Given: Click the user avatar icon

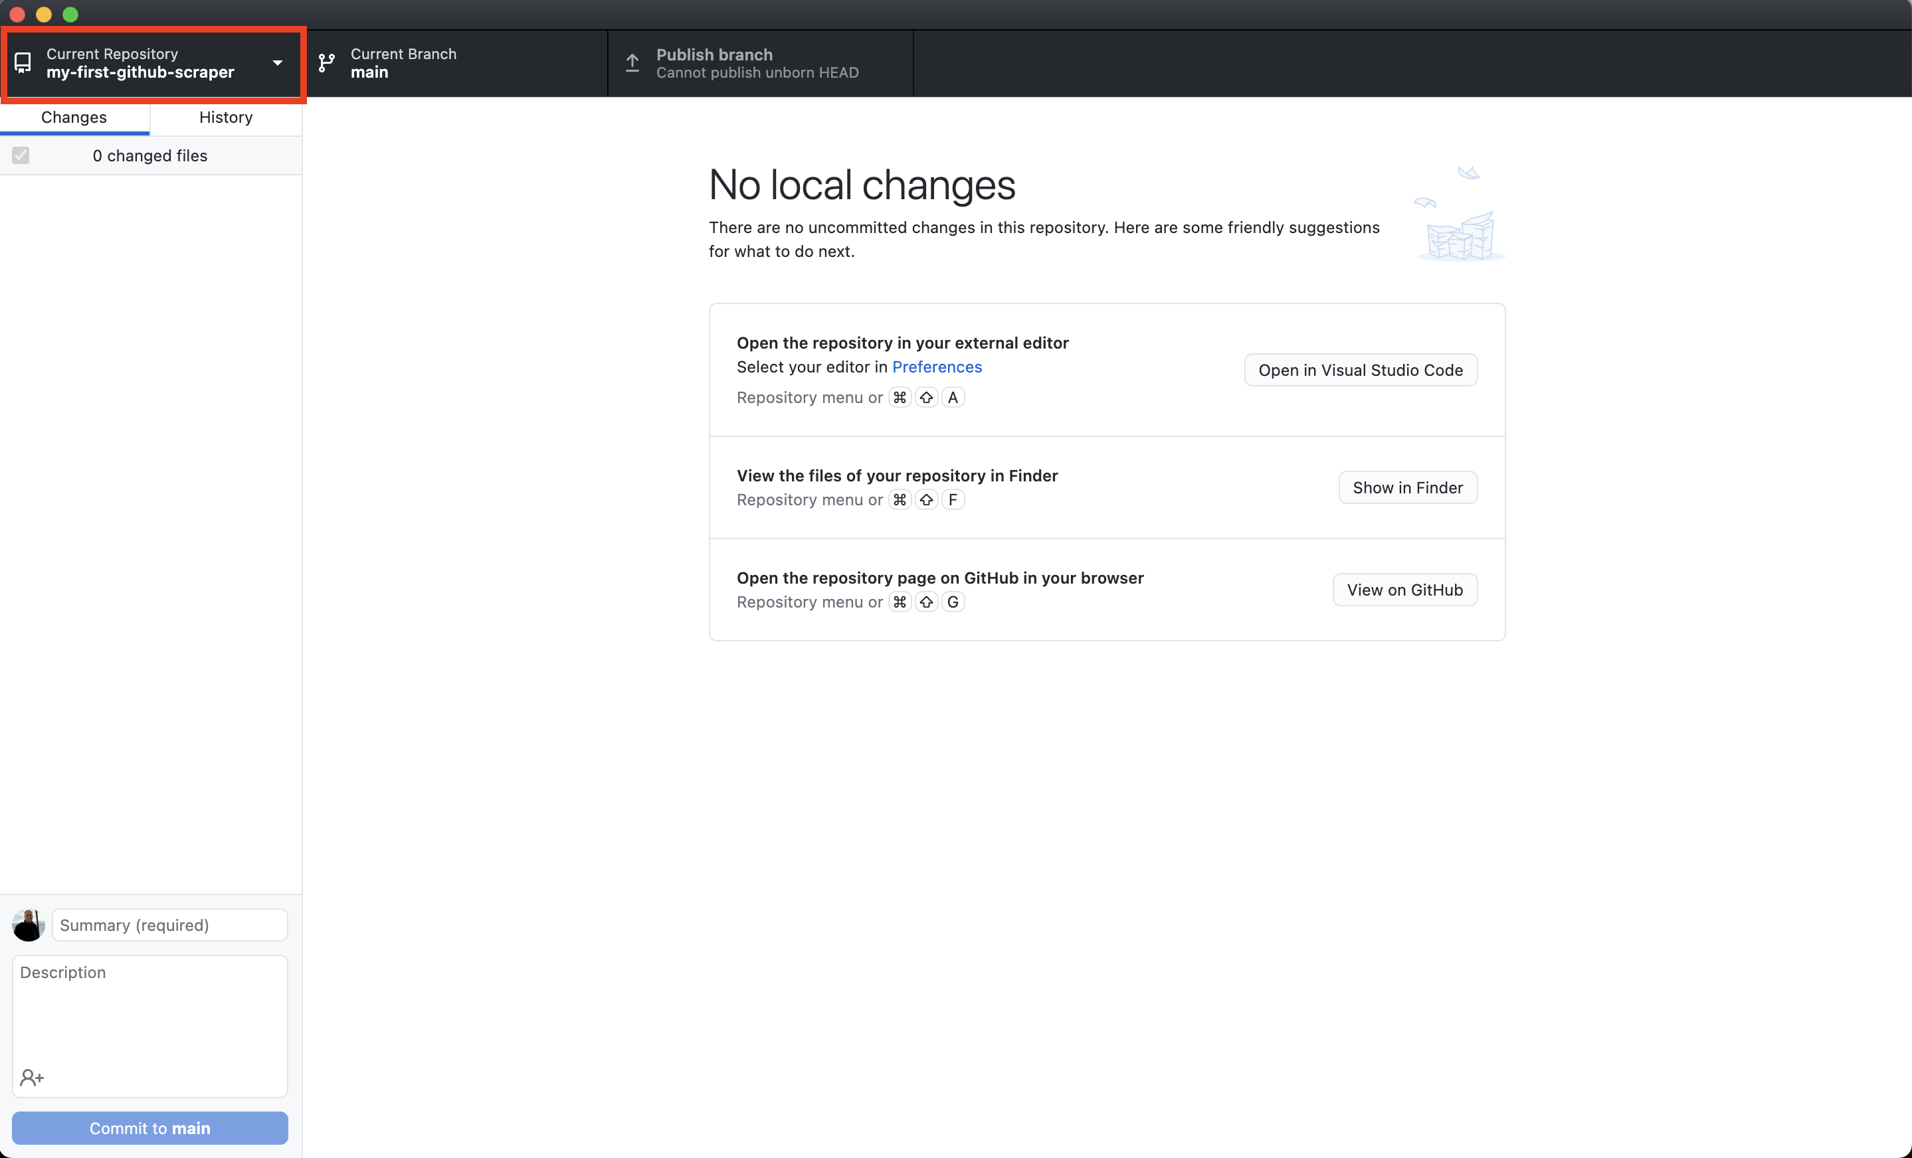Looking at the screenshot, I should [x=27, y=926].
